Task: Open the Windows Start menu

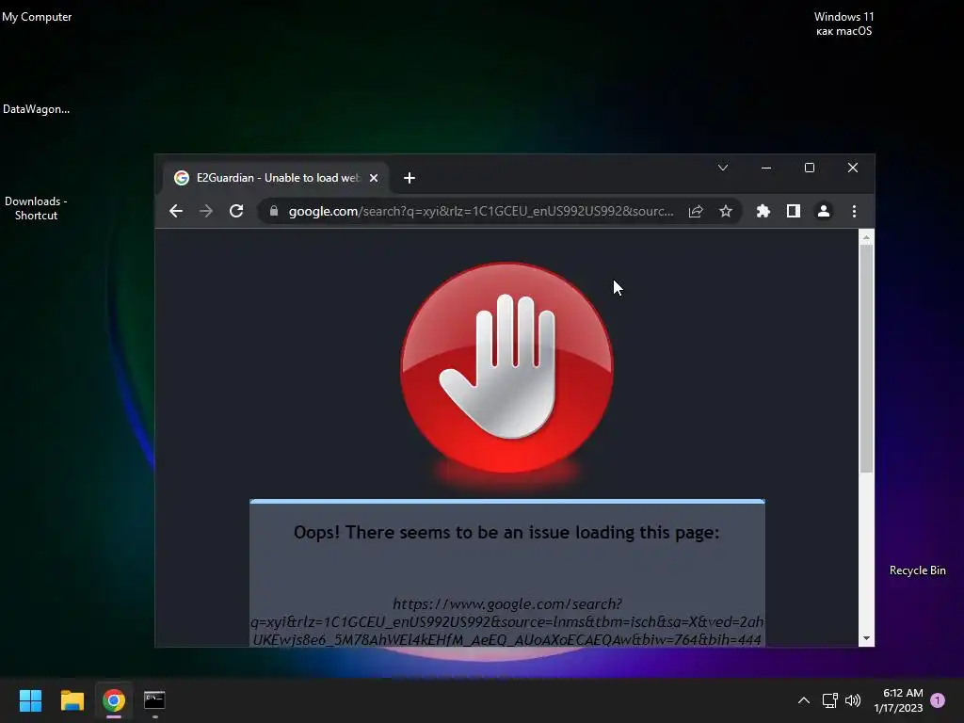Action: (x=30, y=700)
